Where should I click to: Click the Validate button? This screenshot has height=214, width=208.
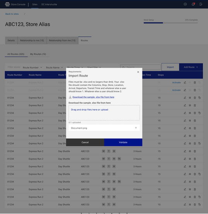click(123, 143)
